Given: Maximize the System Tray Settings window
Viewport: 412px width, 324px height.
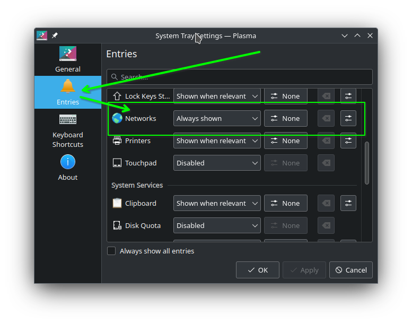Looking at the screenshot, I should tap(357, 36).
